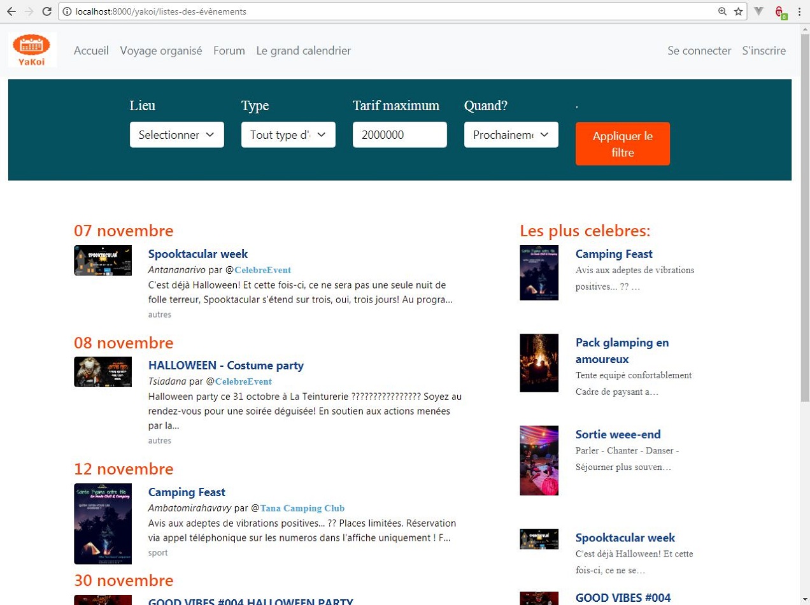810x605 pixels.
Task: Navigate to Le grand calendrier
Action: pyautogui.click(x=303, y=51)
